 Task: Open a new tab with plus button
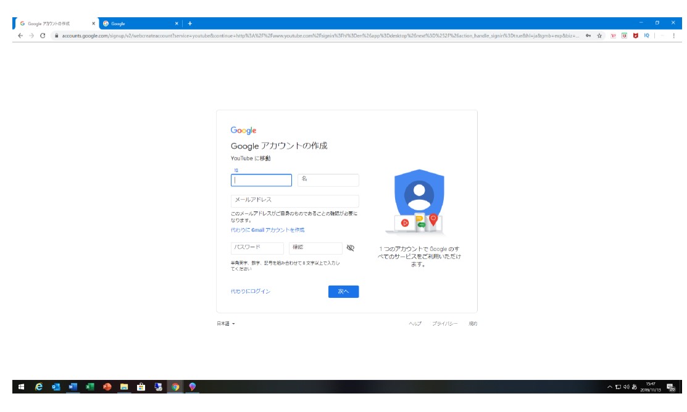(189, 23)
